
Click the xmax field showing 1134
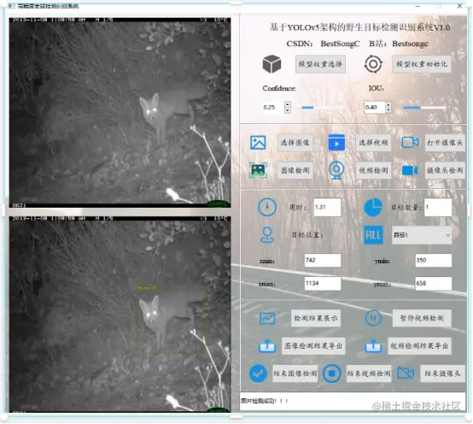click(323, 284)
